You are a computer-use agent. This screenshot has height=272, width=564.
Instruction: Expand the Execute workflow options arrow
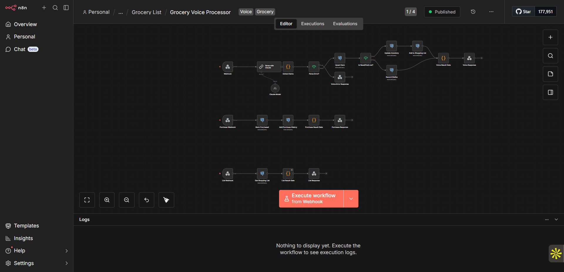point(351,198)
